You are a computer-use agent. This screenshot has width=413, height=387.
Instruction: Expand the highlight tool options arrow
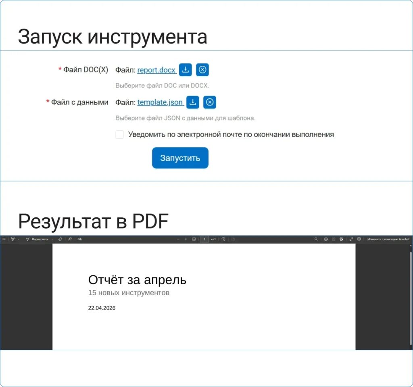pyautogui.click(x=19, y=239)
